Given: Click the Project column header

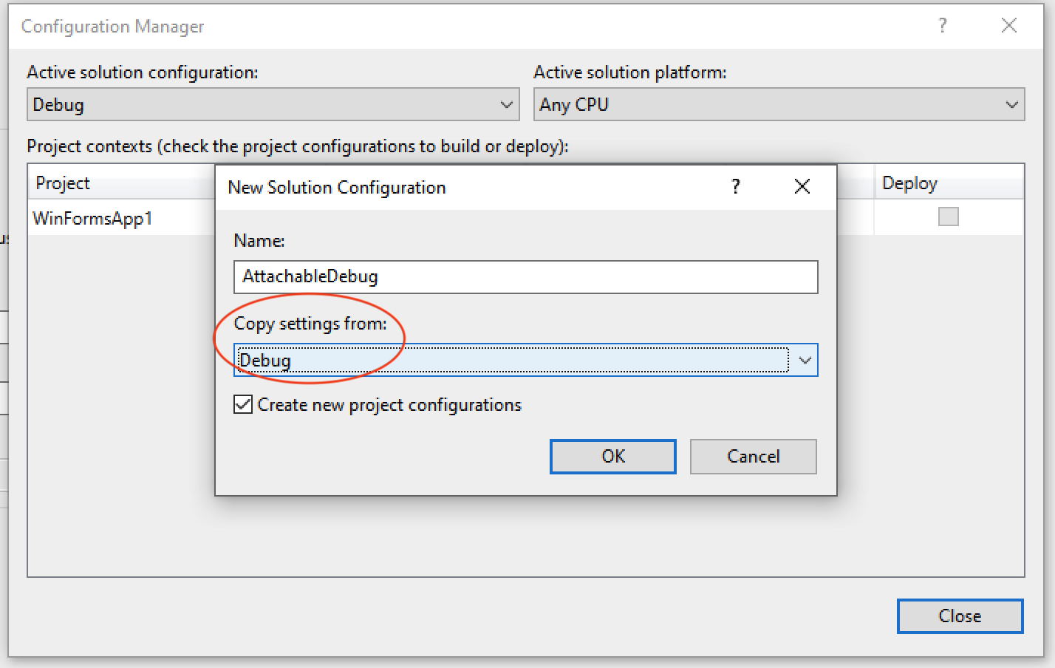Looking at the screenshot, I should point(63,183).
